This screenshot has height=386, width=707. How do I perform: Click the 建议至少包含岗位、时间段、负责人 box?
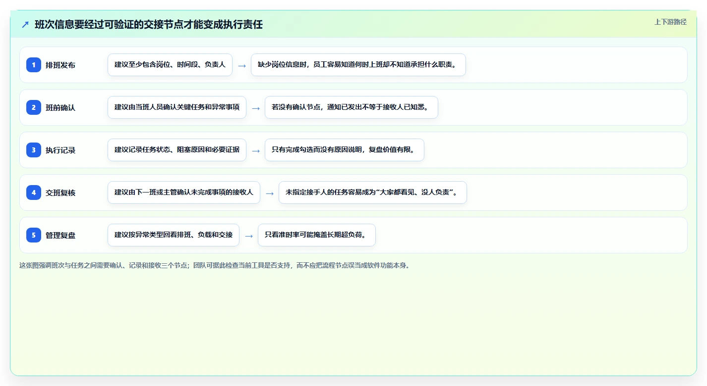[x=170, y=65]
